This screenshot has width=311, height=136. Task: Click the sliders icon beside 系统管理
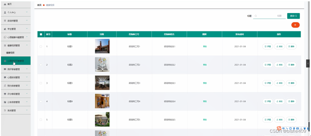[x=5, y=111]
